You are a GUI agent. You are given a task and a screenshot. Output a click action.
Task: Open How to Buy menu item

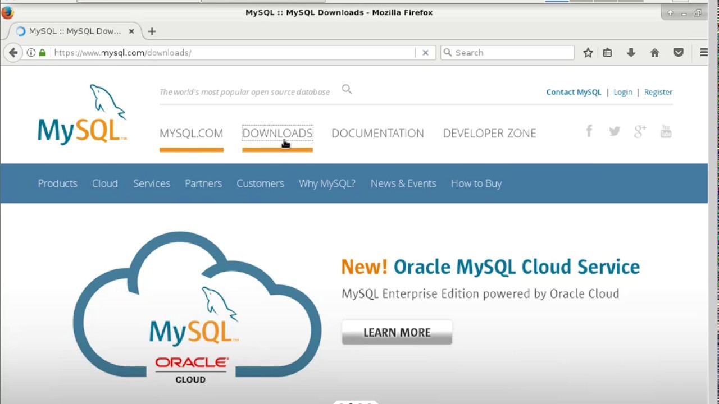(x=476, y=183)
